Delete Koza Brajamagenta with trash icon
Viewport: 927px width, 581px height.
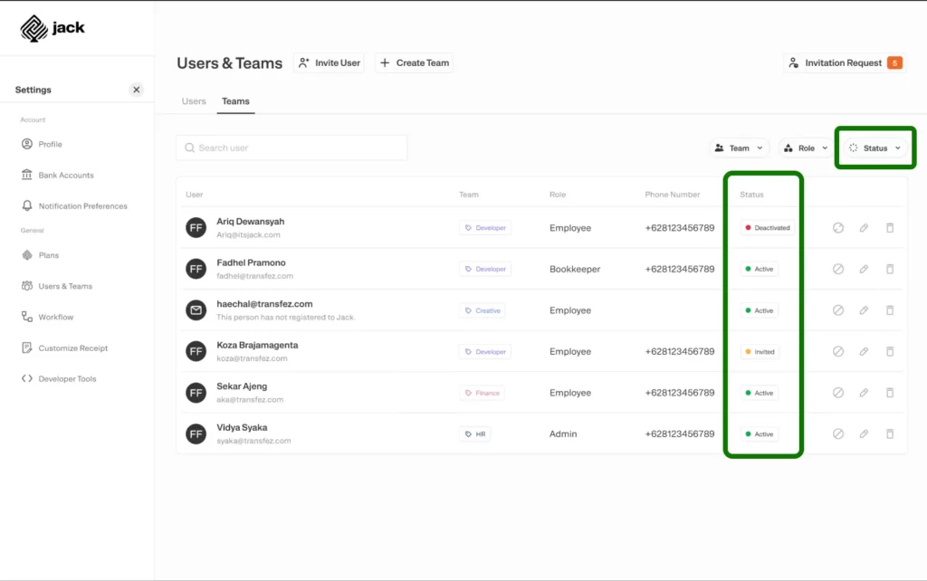pyautogui.click(x=890, y=351)
